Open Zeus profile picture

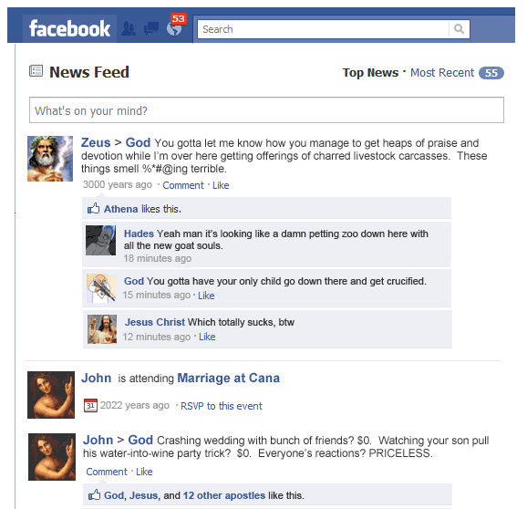50,159
